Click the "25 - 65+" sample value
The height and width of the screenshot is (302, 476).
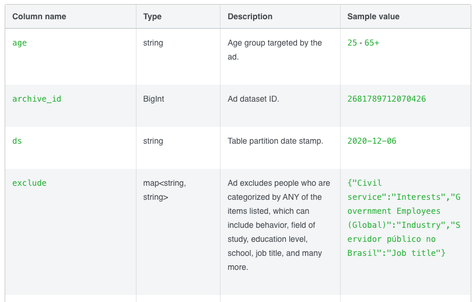pos(363,43)
